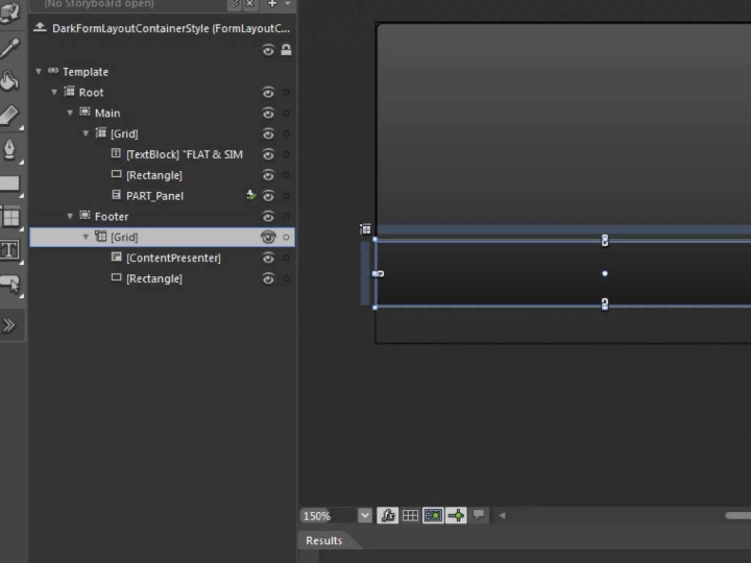The width and height of the screenshot is (751, 563).
Task: Select the TextBlock text tool
Action: coord(10,250)
